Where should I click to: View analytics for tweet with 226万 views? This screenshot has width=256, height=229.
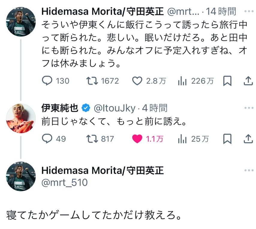pyautogui.click(x=196, y=81)
